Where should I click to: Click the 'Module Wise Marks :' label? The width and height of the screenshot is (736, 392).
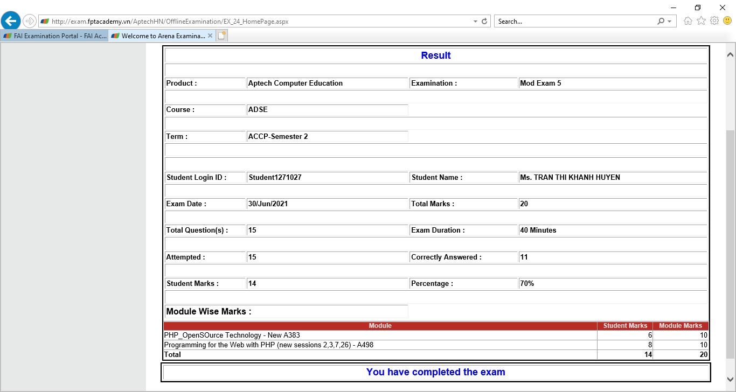pos(209,312)
